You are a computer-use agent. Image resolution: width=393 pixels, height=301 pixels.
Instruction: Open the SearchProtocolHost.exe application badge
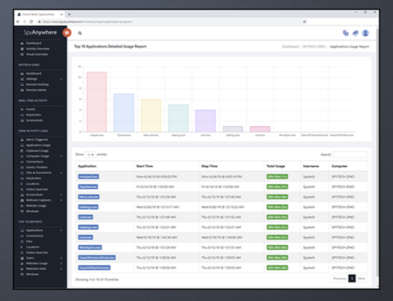(x=97, y=257)
